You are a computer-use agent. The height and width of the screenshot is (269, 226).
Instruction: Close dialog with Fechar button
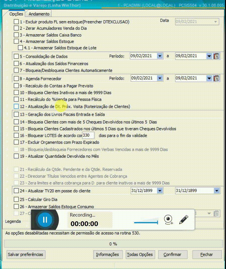[x=207, y=254]
